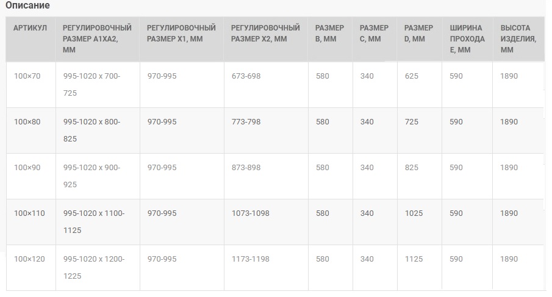
Task: Select the Размер C column header
Action: [x=374, y=33]
